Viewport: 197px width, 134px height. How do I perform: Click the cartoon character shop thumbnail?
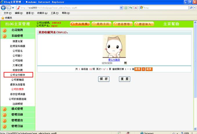point(114,46)
